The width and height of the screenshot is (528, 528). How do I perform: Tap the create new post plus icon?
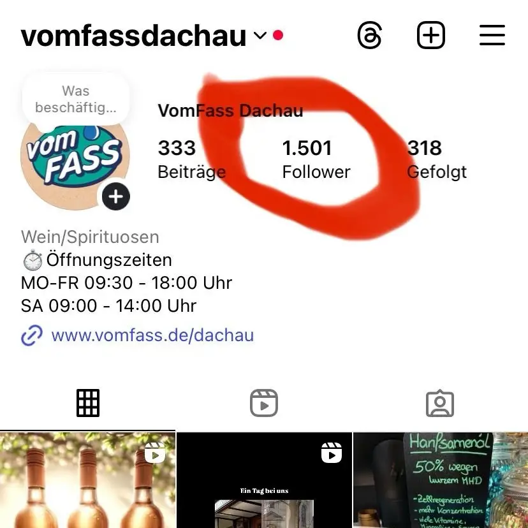click(x=430, y=35)
